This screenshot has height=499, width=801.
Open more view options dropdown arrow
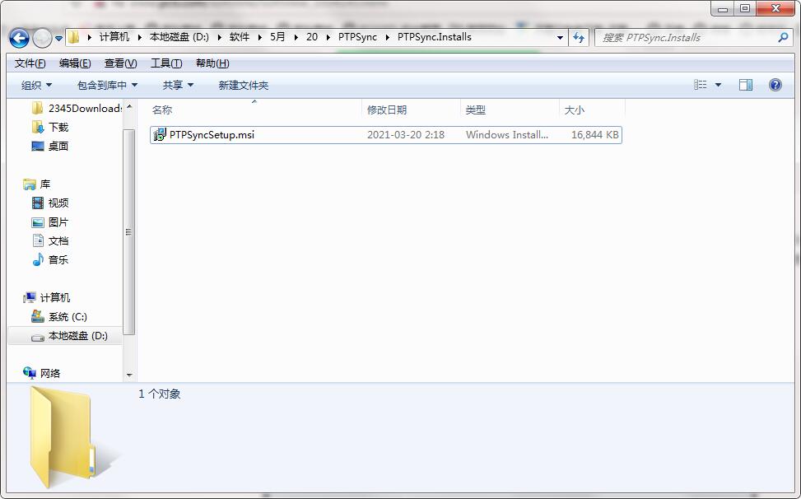tap(718, 85)
